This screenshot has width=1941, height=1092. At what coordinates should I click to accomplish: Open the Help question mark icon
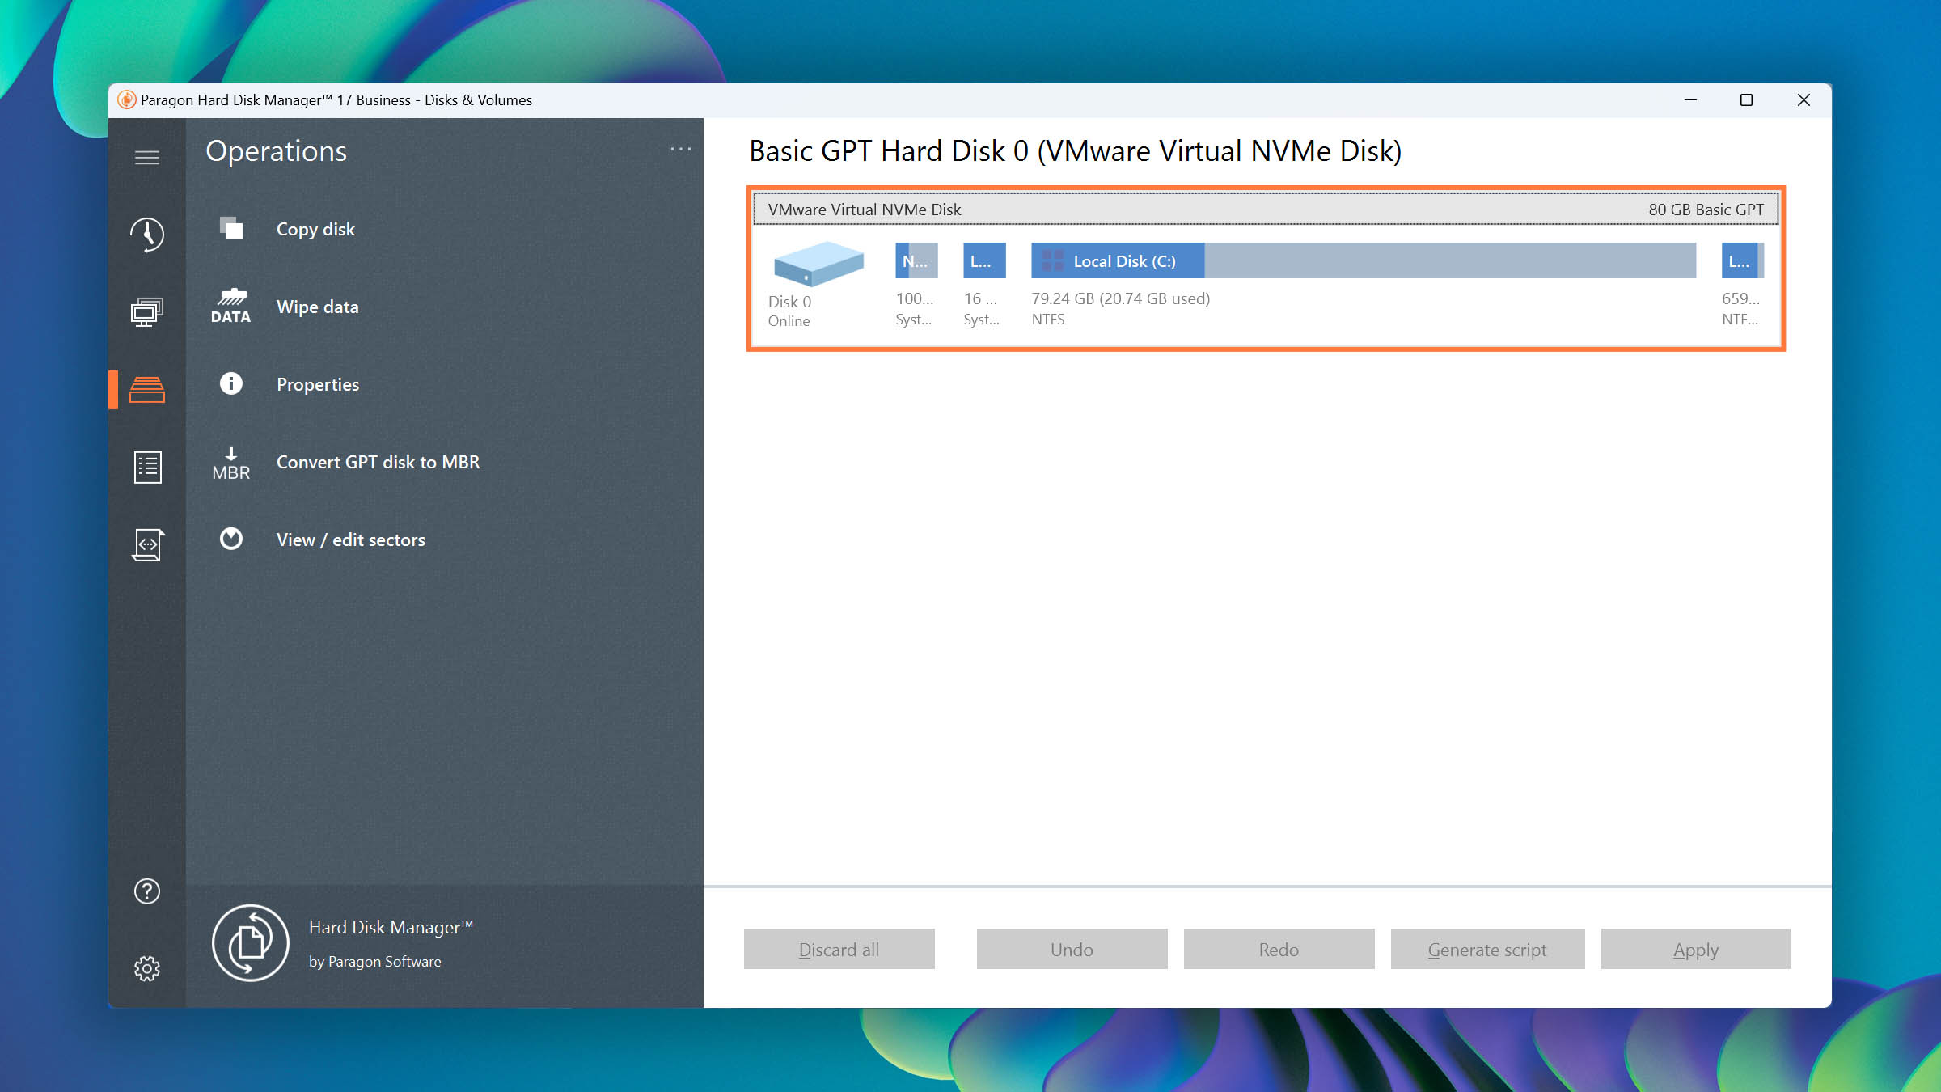[146, 891]
